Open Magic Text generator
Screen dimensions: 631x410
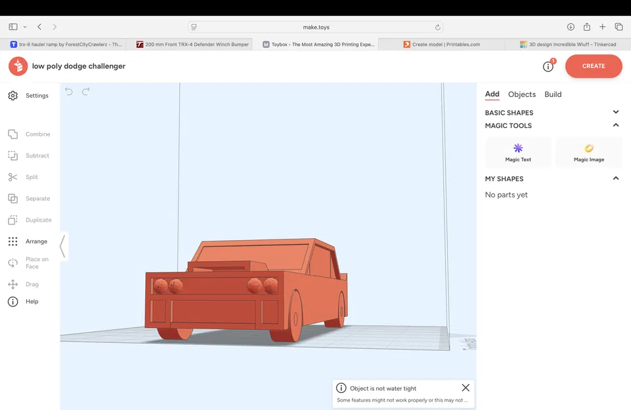(x=517, y=152)
